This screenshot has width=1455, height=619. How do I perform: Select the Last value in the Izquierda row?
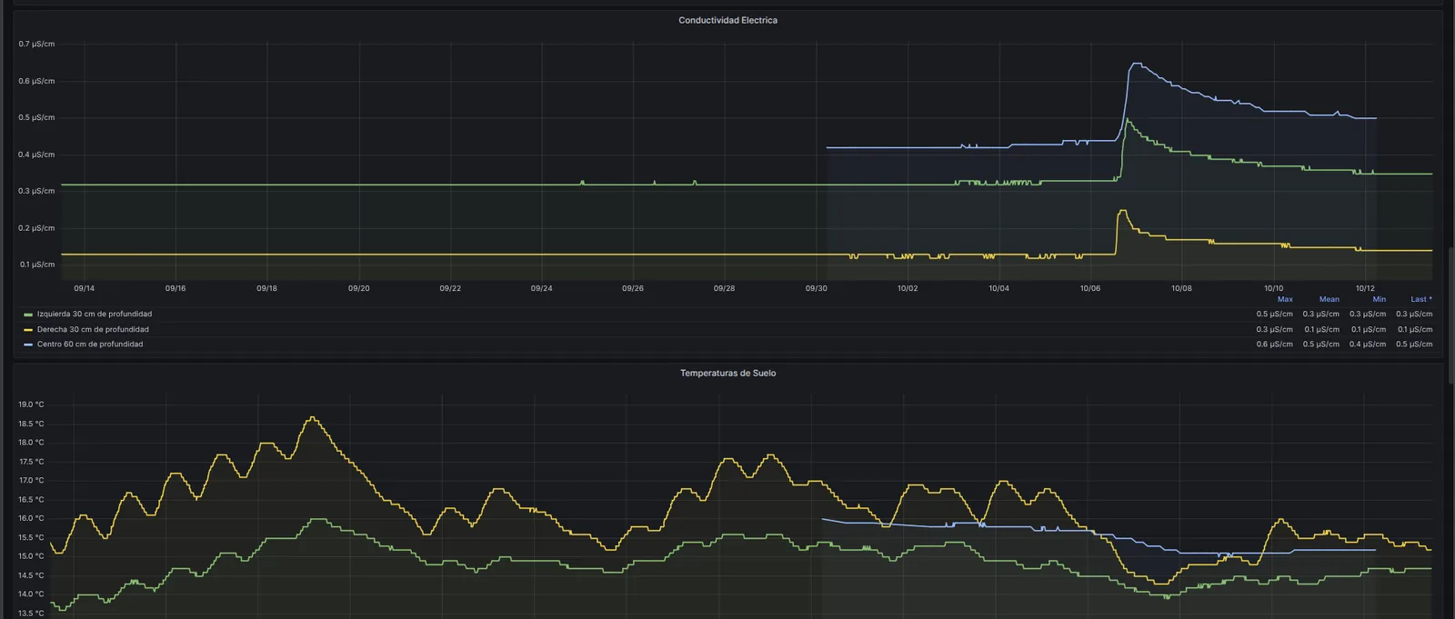tap(1414, 314)
